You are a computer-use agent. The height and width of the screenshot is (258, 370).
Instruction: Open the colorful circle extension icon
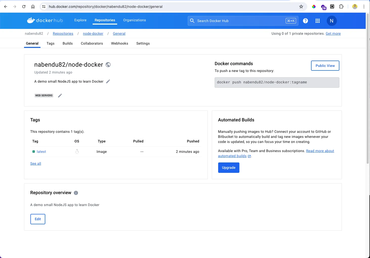click(314, 7)
